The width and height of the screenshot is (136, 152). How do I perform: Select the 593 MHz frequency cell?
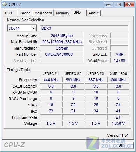pyautogui.click(x=73, y=80)
